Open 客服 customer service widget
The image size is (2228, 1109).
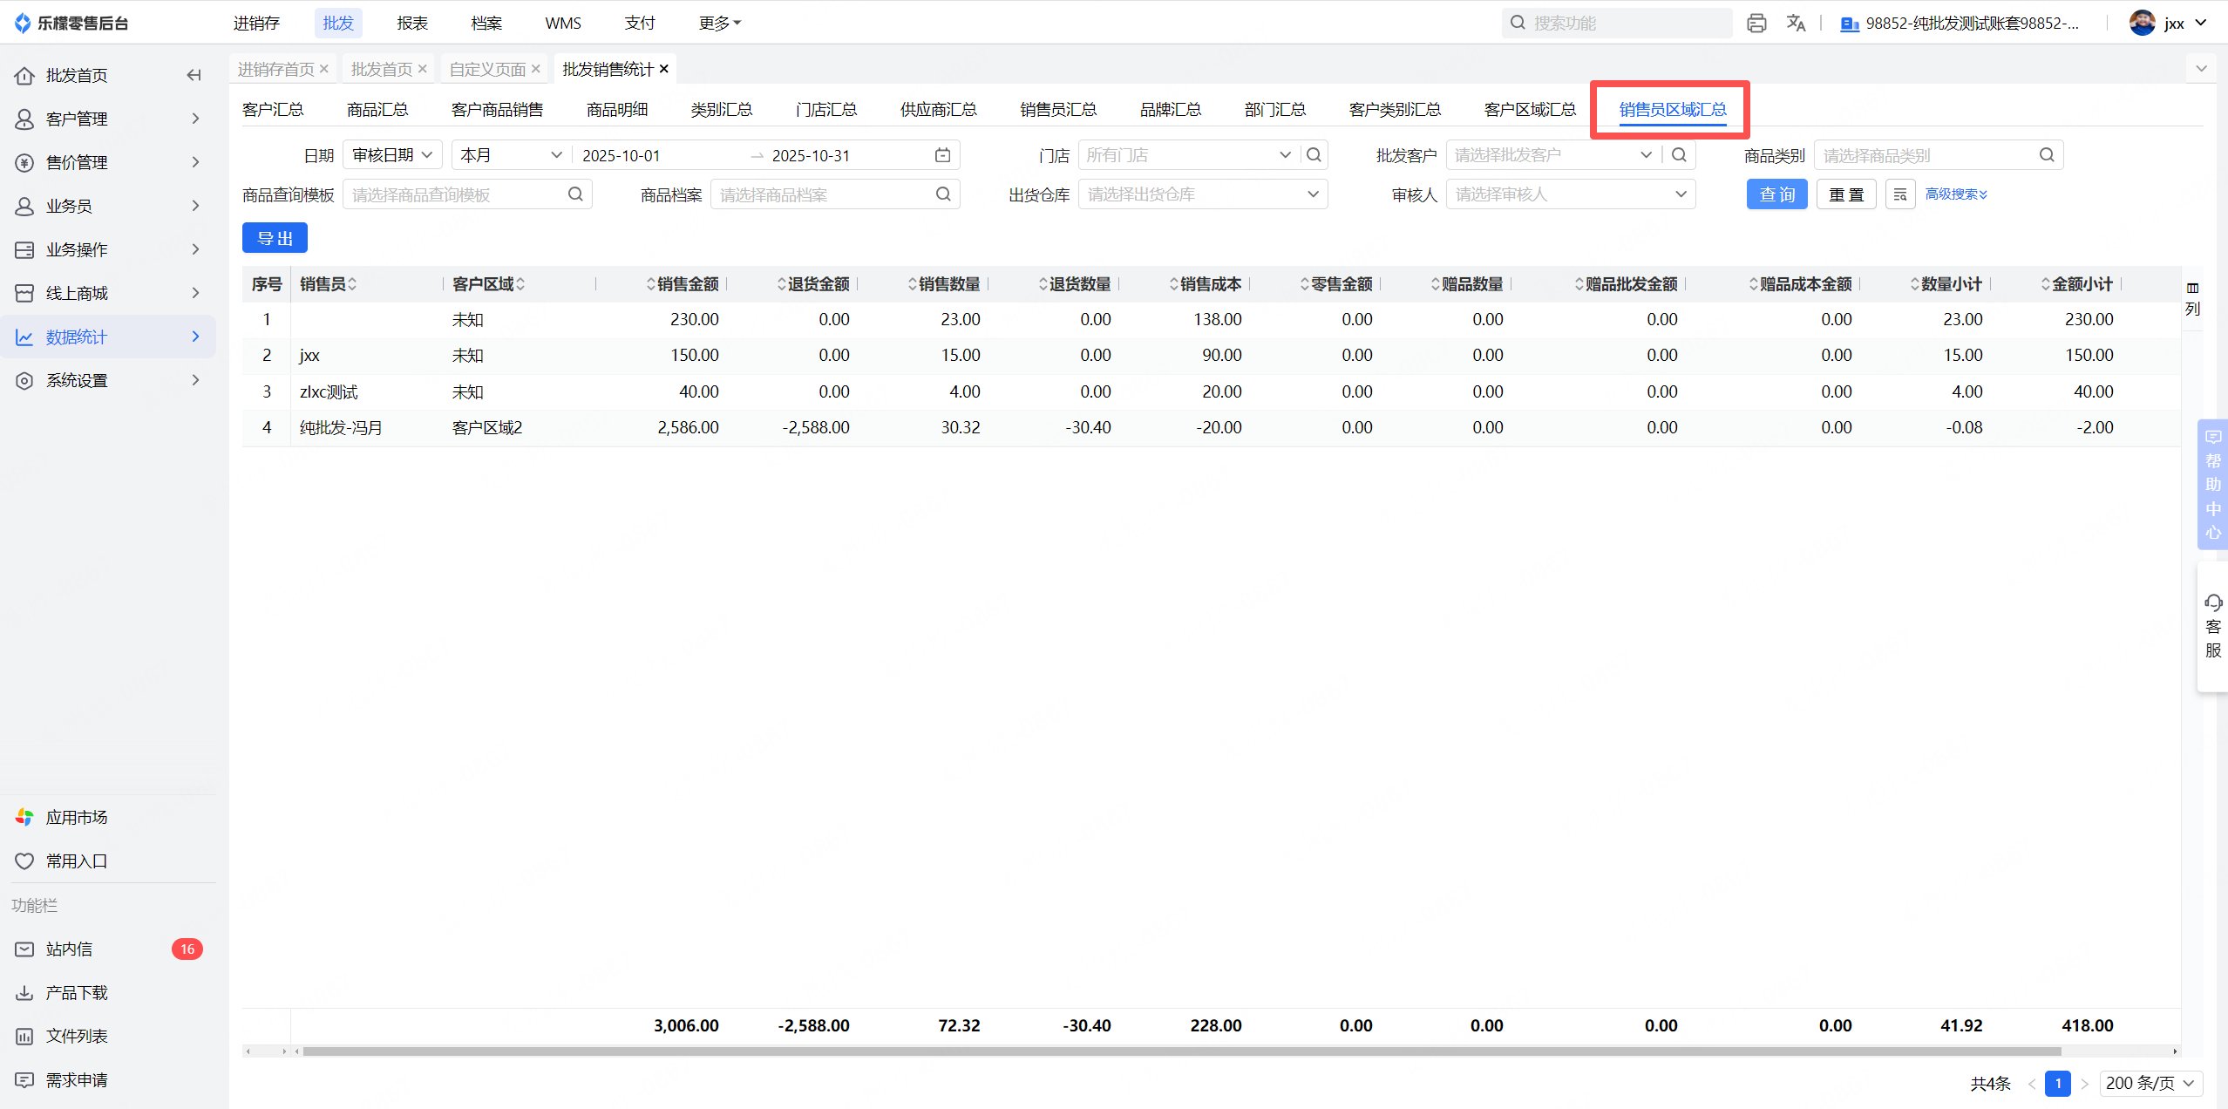[x=2212, y=626]
